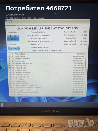Open the Edit menu
98x131 pixels.
(x=11, y=18)
